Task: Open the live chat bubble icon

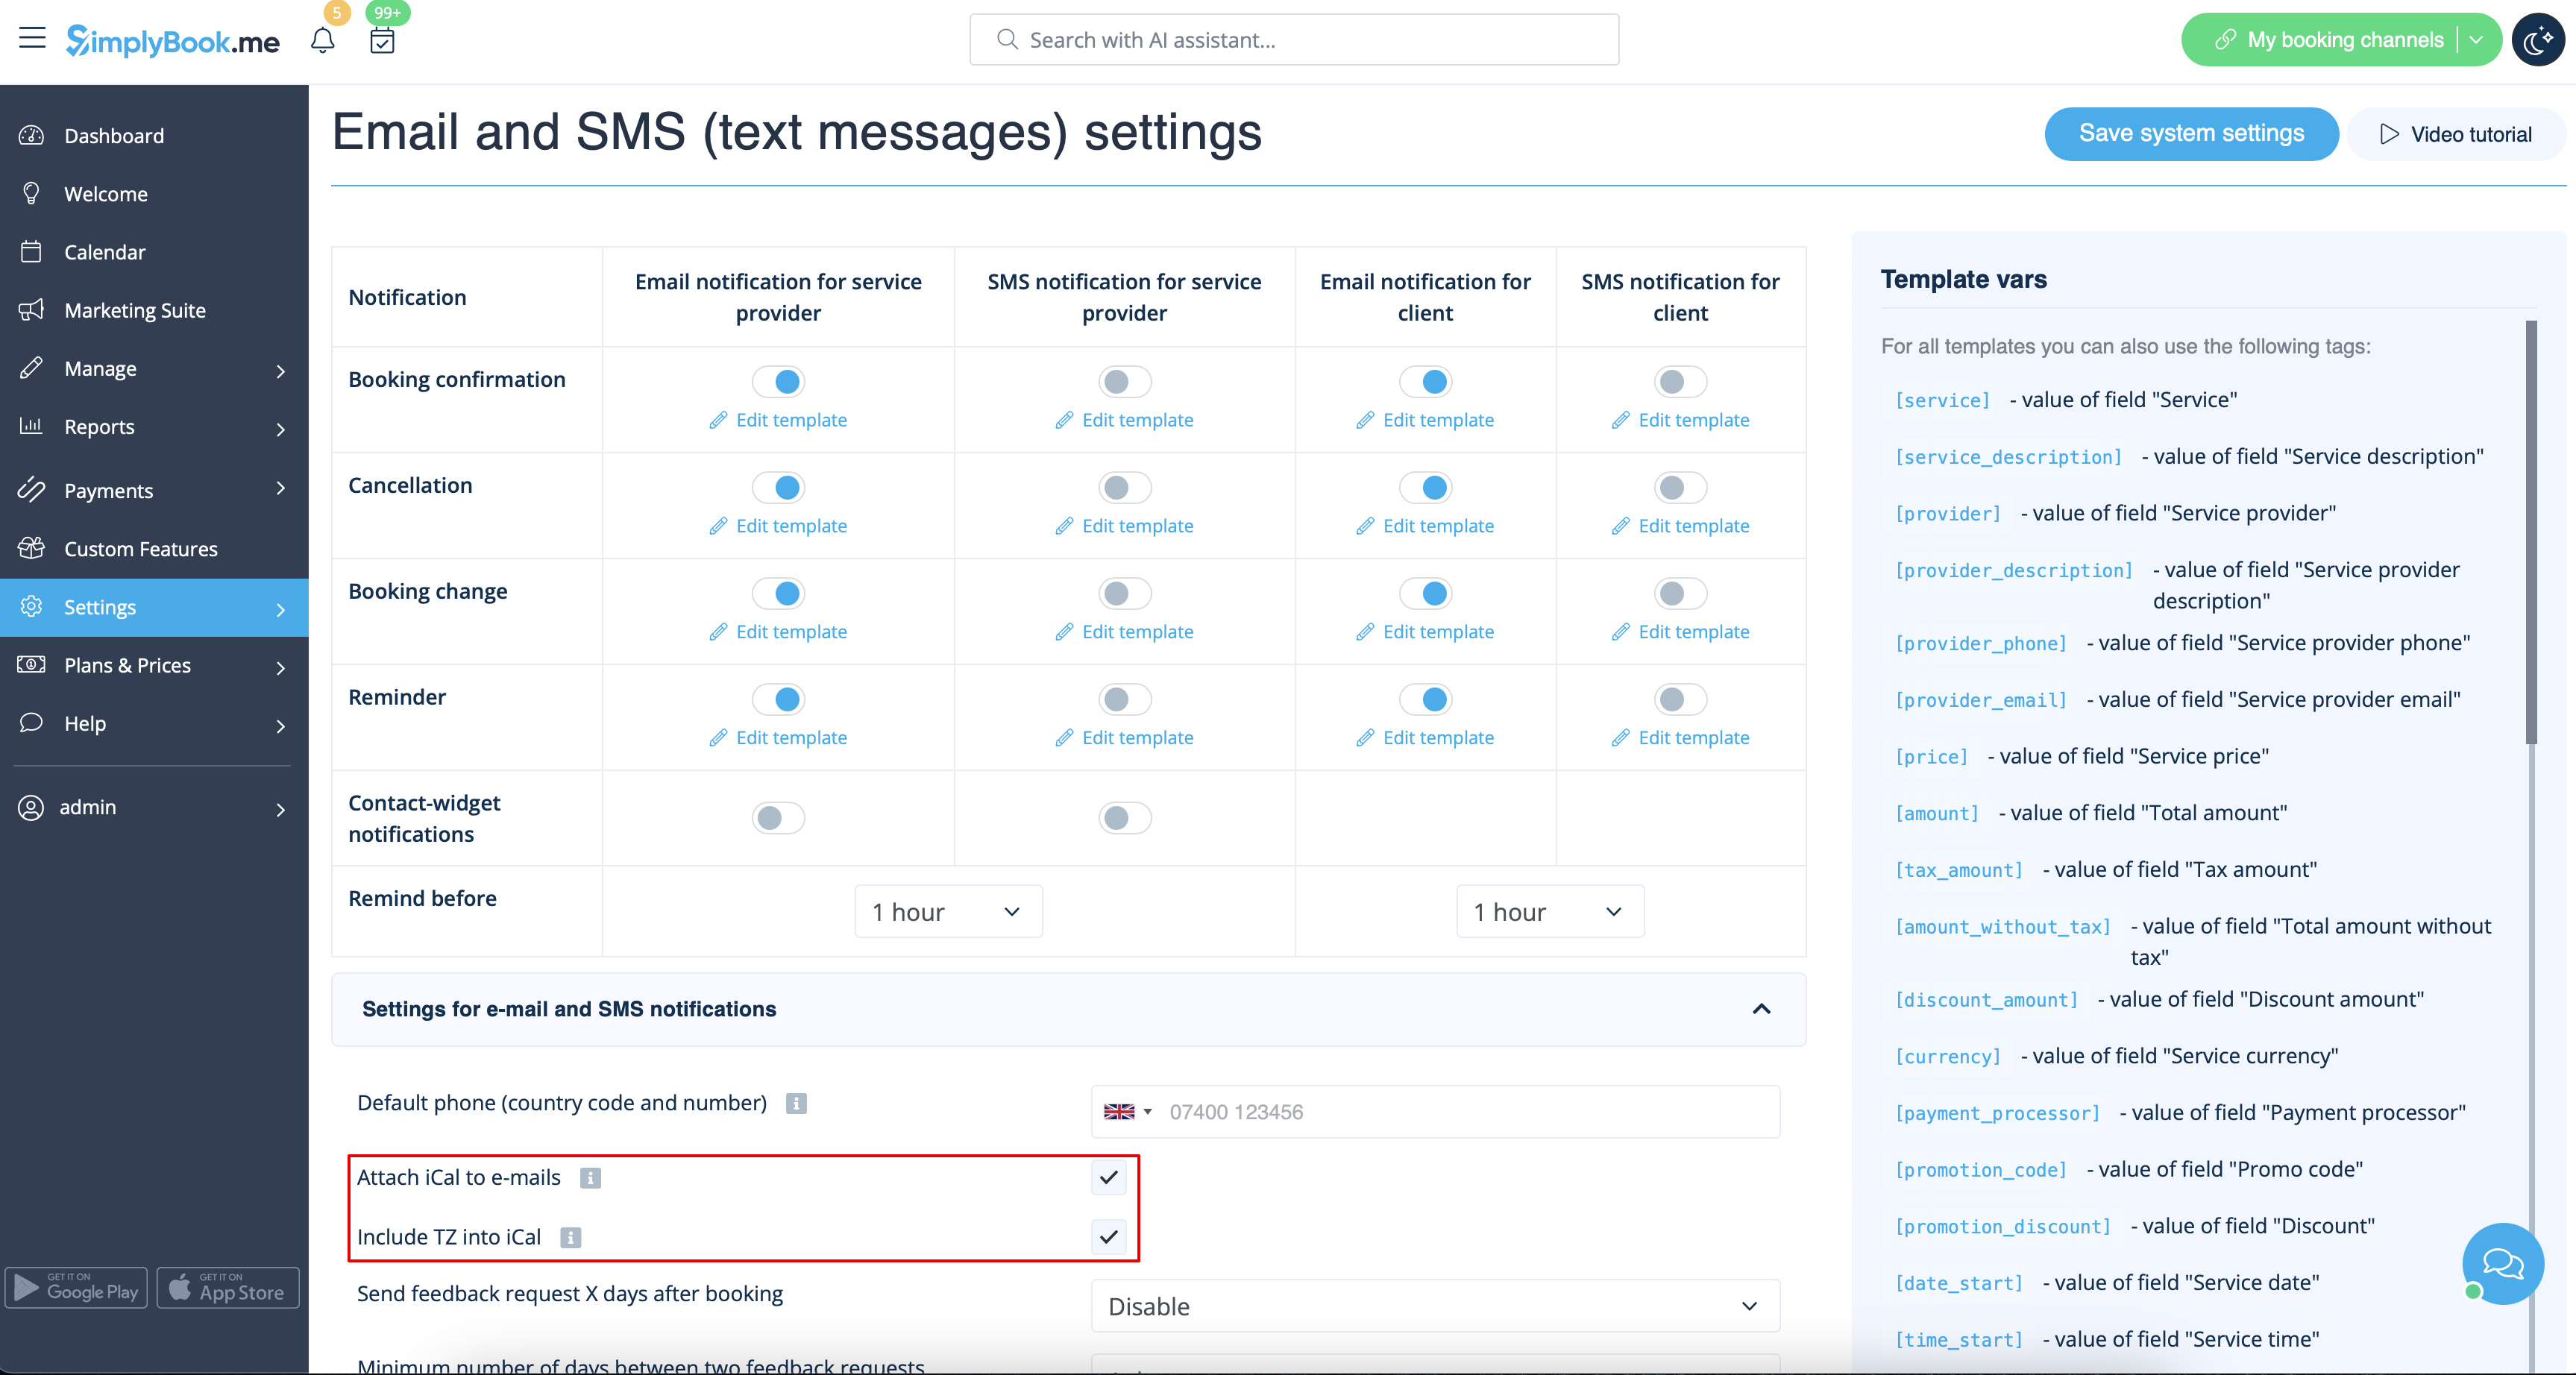Action: (2502, 1263)
